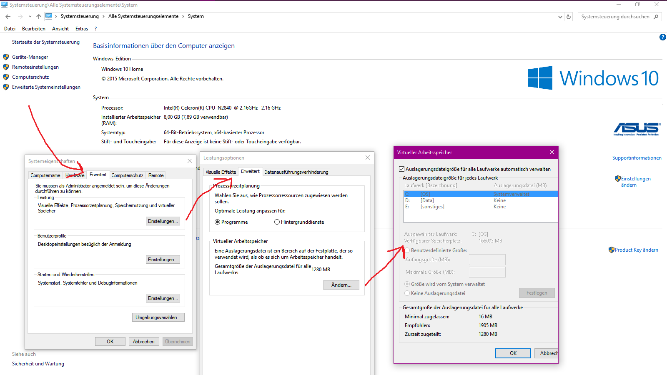Click the Anfangsgröße (MB) input field
This screenshot has height=375, width=667.
click(487, 260)
